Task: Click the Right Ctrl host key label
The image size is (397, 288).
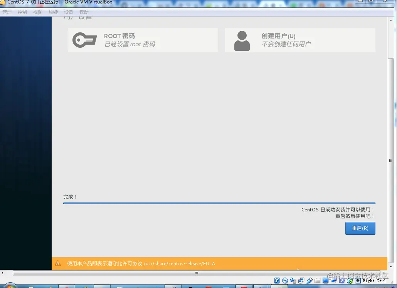Action: (374, 281)
